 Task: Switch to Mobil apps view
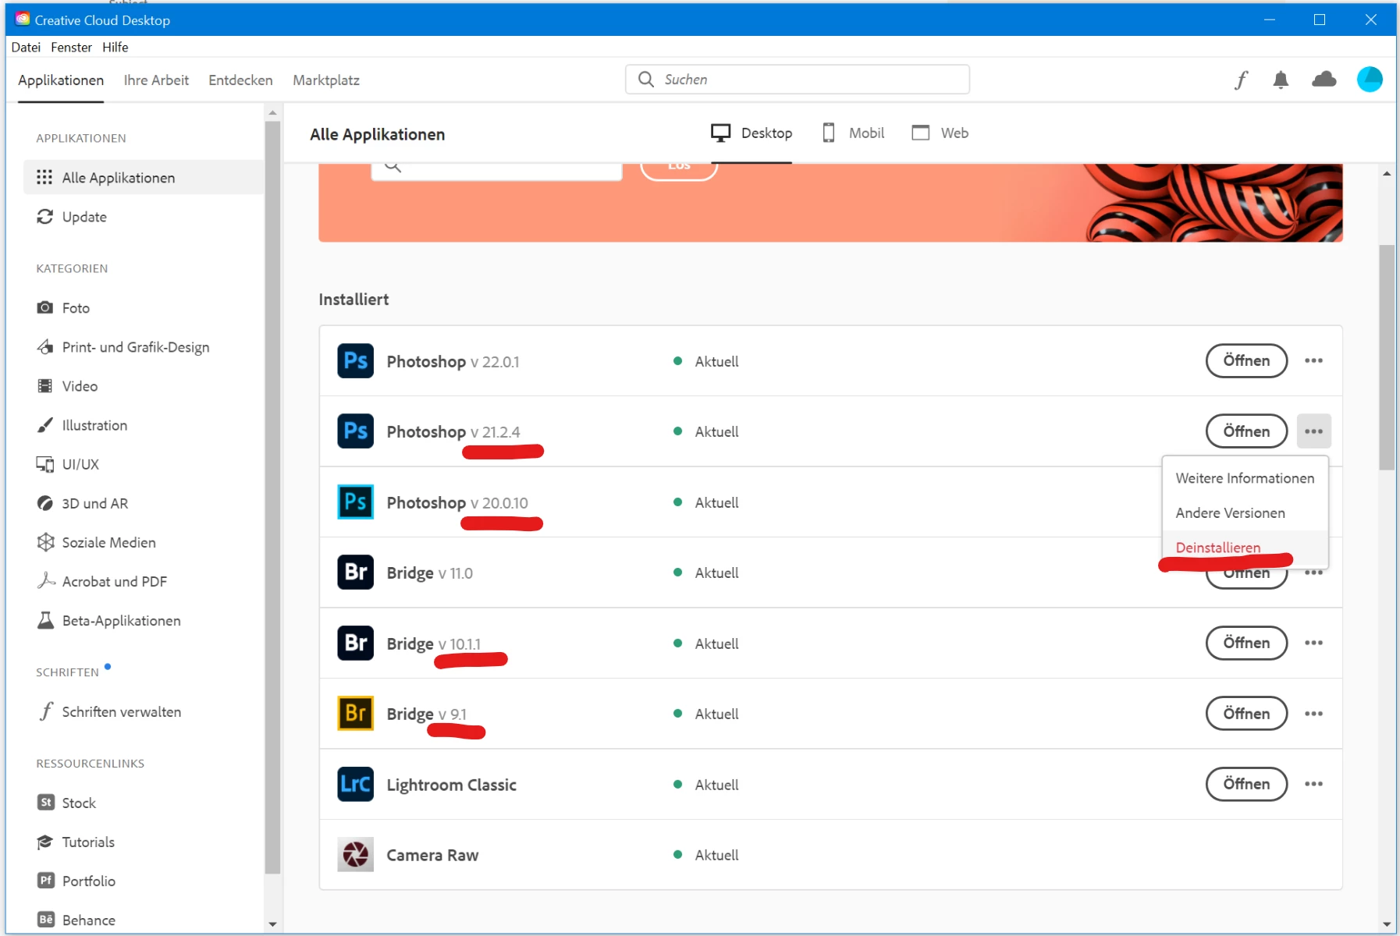[x=854, y=133]
